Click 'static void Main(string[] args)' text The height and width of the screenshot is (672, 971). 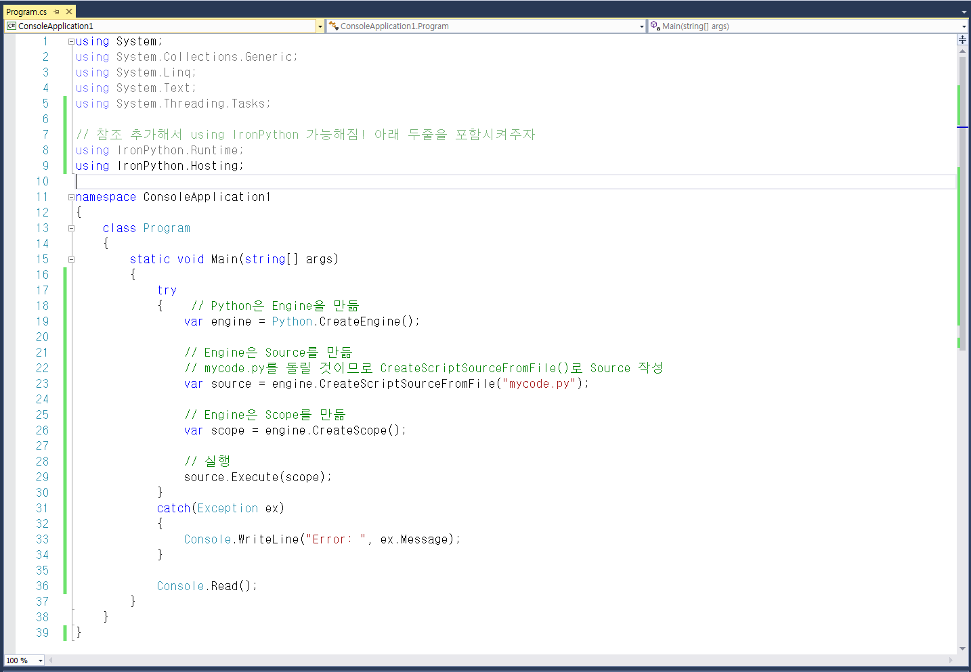pos(234,259)
